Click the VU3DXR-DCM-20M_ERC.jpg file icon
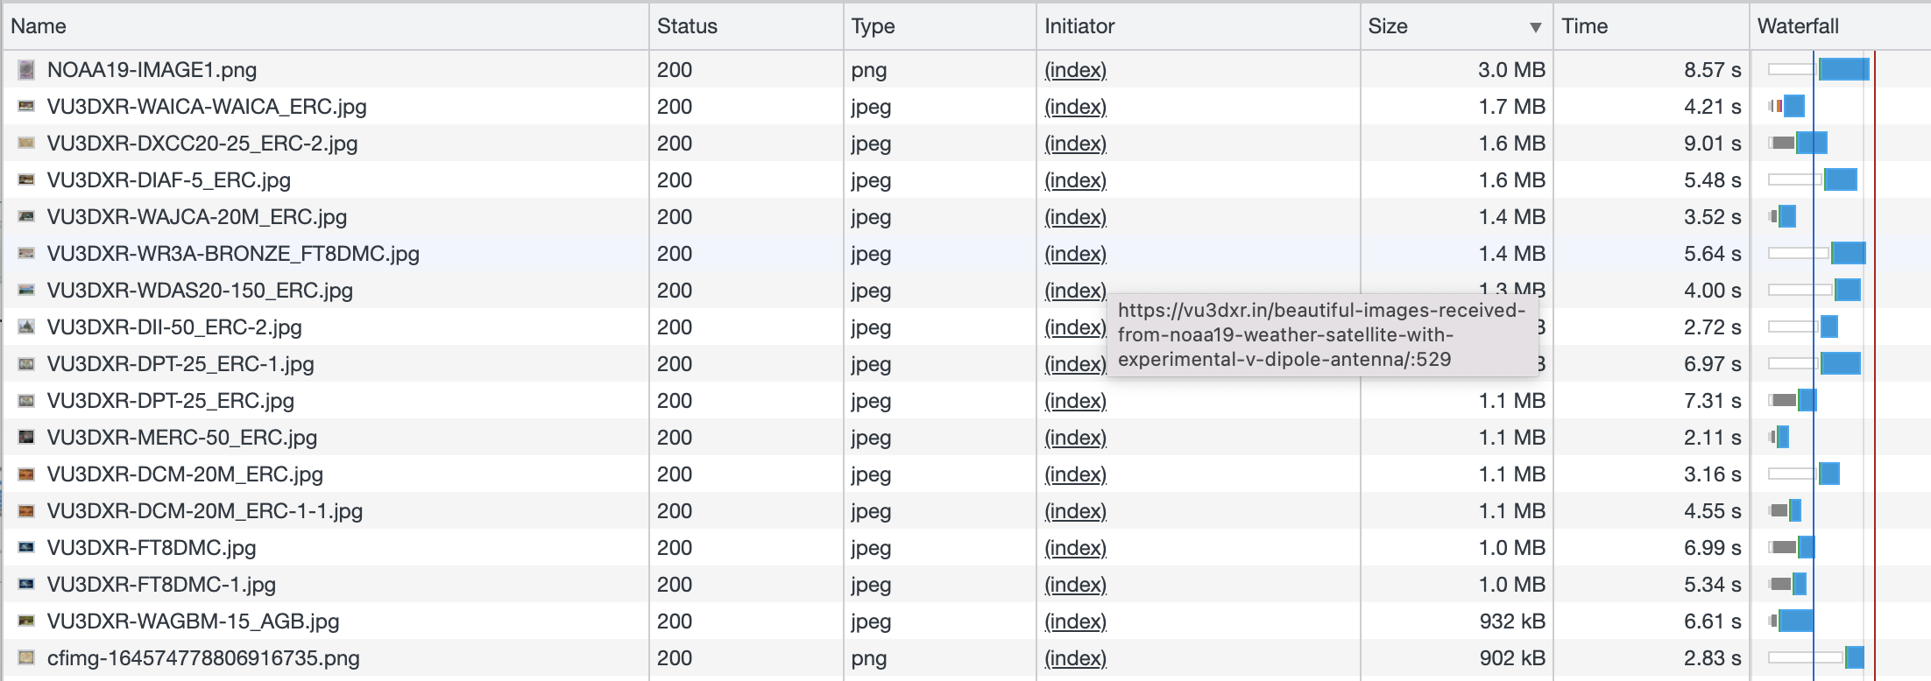This screenshot has width=1931, height=681. 27,474
